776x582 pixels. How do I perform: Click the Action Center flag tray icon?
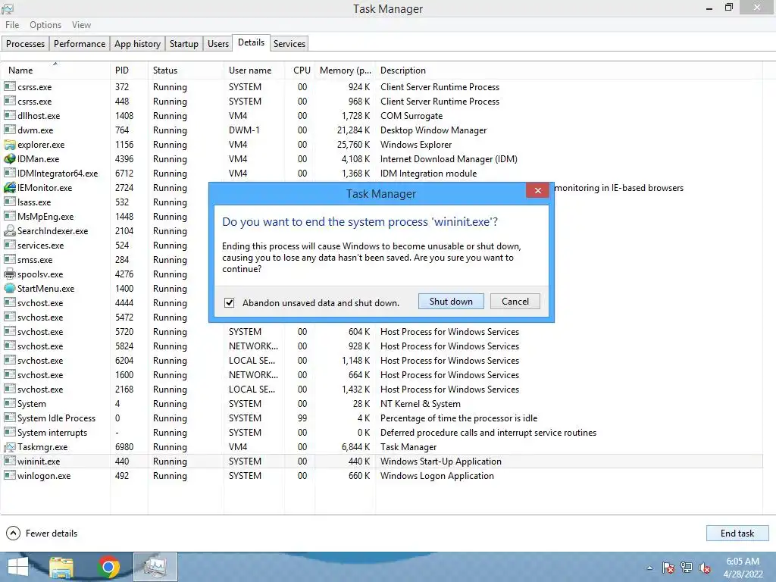668,568
